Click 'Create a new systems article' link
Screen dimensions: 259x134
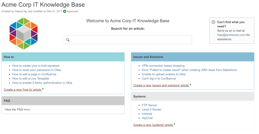point(153,125)
